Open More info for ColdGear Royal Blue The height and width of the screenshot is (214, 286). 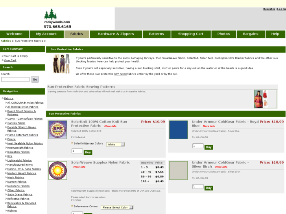[x=209, y=126]
